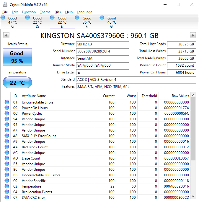
Task: Click the Power On Hours 6004 hours value
Action: (182, 73)
